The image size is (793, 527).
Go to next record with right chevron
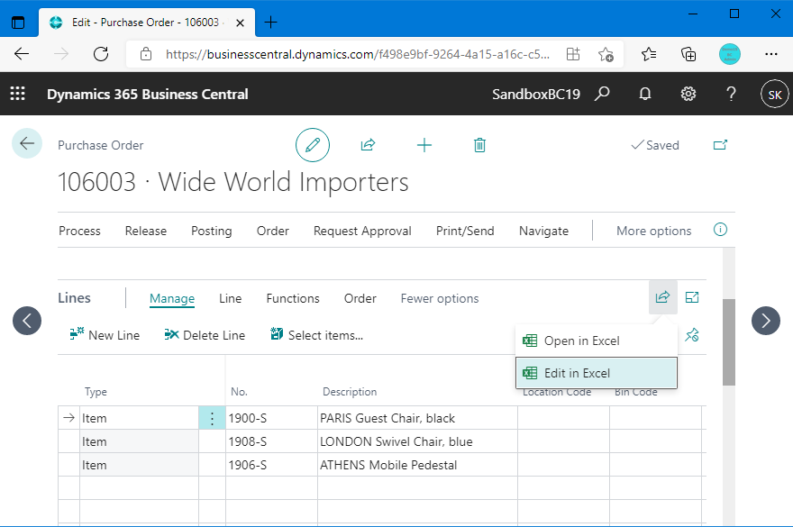766,321
